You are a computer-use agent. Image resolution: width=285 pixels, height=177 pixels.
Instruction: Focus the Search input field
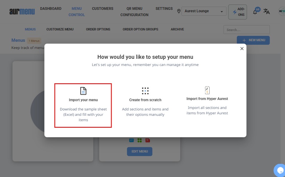pyautogui.click(x=246, y=30)
